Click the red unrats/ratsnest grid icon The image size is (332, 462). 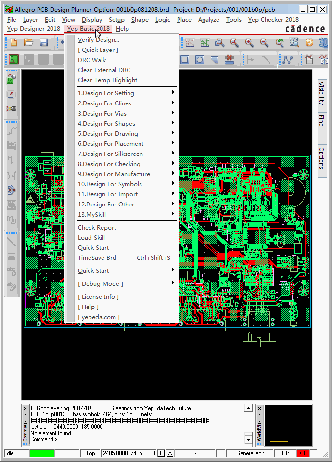click(190, 43)
